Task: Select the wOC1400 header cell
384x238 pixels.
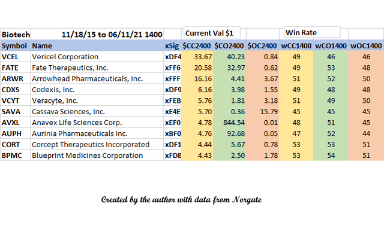Action: pyautogui.click(x=366, y=45)
